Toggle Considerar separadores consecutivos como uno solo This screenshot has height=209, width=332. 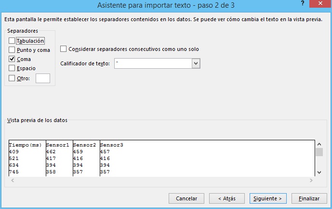point(64,49)
